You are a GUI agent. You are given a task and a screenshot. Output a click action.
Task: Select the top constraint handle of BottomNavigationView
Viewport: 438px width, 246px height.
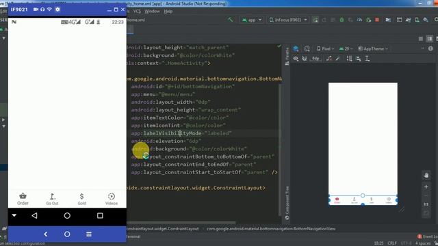[363, 195]
